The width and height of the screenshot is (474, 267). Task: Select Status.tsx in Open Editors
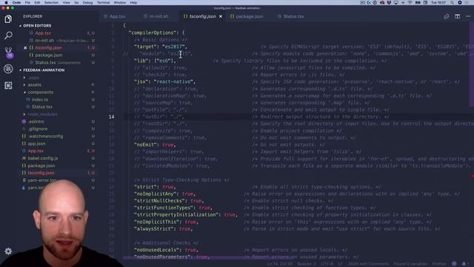[x=45, y=62]
